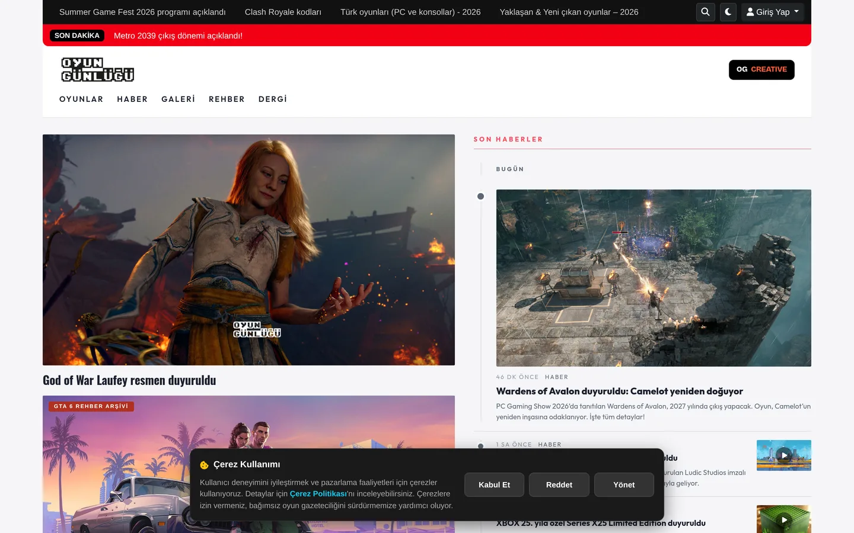854x533 pixels.
Task: Open the OYUNLAR menu
Action: (81, 99)
